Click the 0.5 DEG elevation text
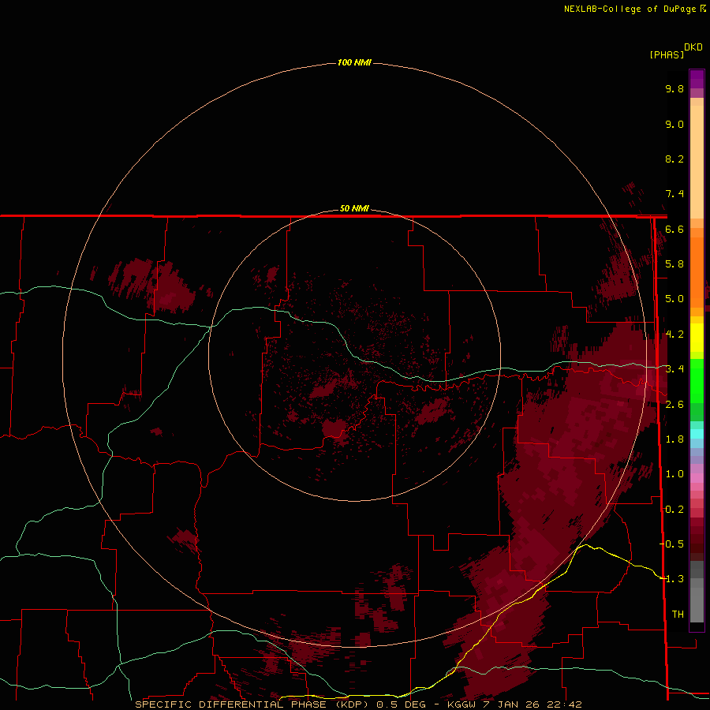Viewport: 710px width, 710px height. [400, 704]
